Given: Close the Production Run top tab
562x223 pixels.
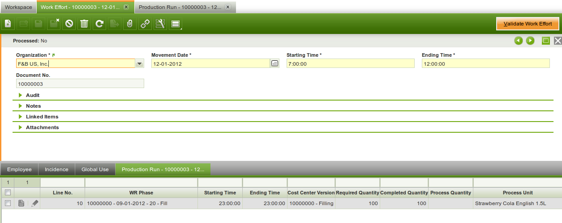Looking at the screenshot, I should tap(228, 8).
